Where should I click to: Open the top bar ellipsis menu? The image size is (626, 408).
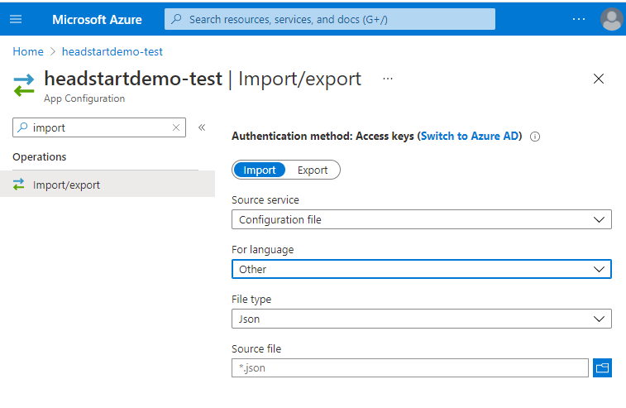point(579,19)
